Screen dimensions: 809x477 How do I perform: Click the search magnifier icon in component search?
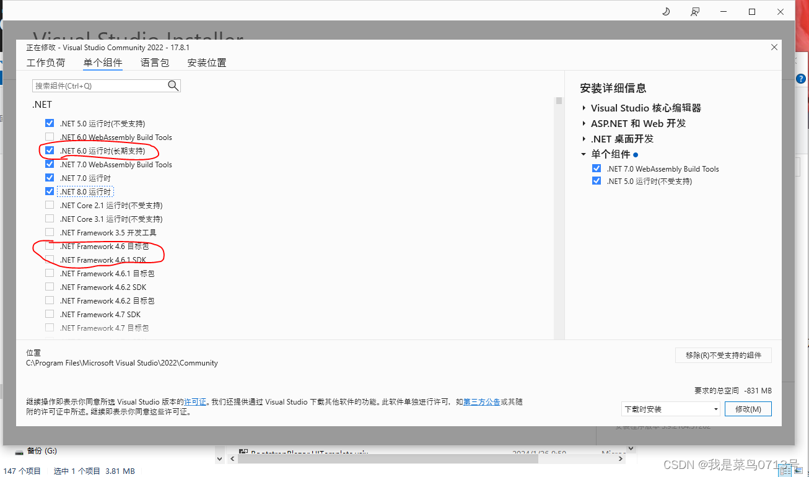tap(173, 85)
